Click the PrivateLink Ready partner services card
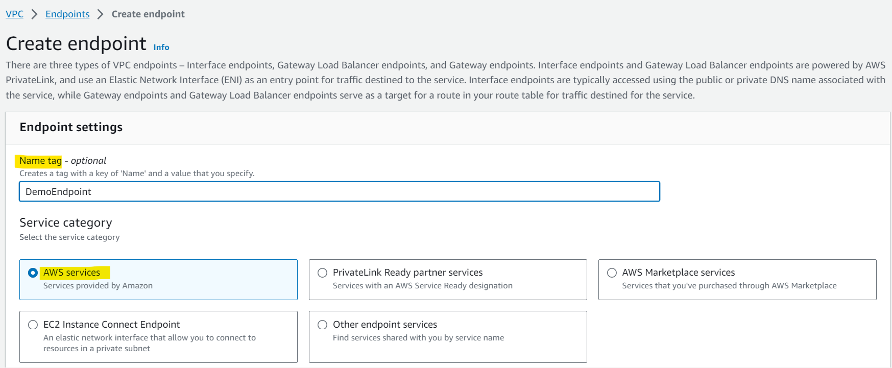The width and height of the screenshot is (892, 368). [448, 280]
